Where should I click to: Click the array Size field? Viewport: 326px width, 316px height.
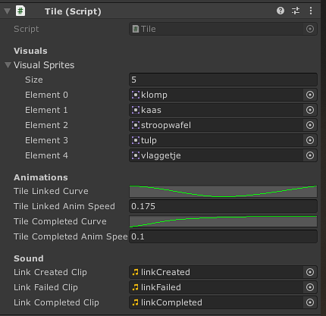coord(223,80)
